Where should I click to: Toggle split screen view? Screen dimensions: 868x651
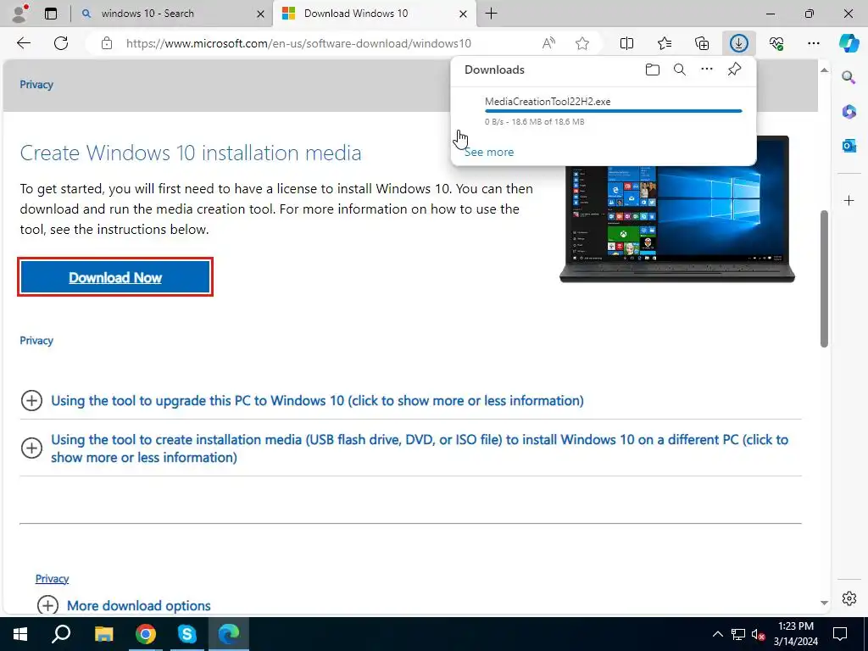click(626, 43)
